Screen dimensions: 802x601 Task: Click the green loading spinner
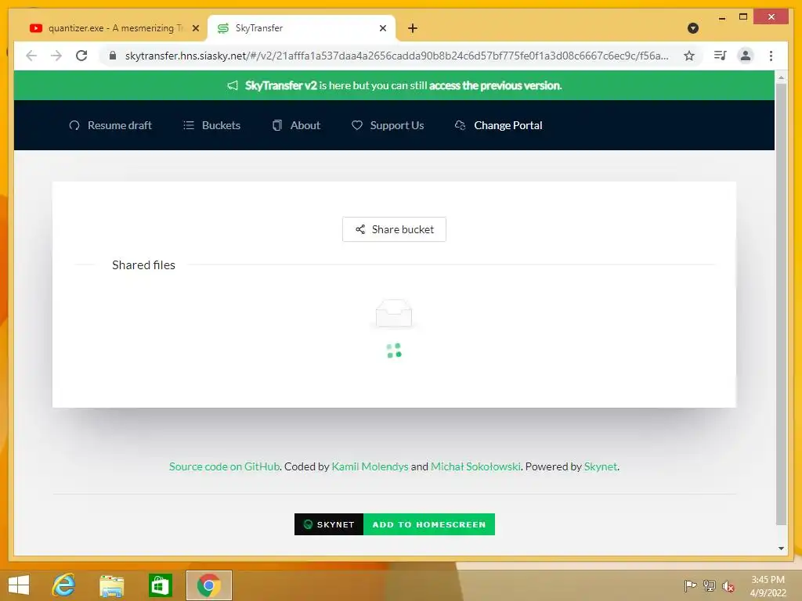click(x=395, y=351)
